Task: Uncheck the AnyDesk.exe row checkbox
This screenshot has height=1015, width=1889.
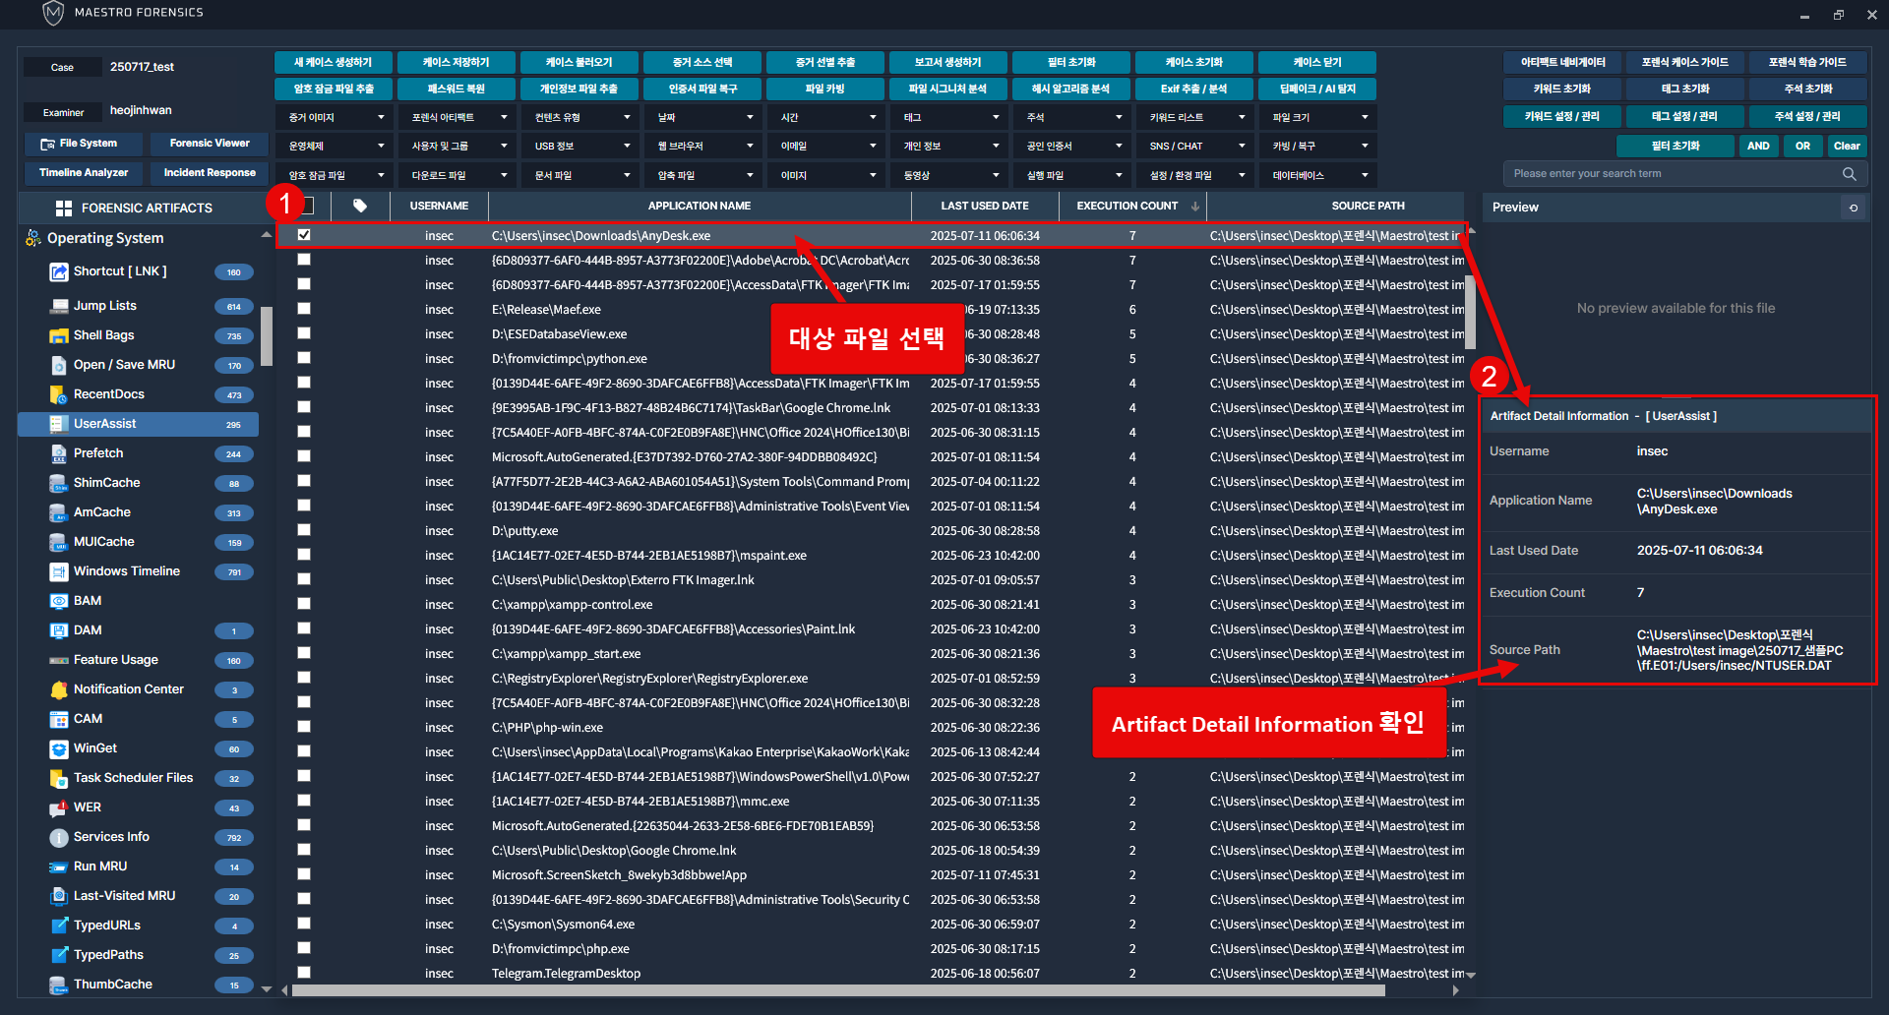Action: click(304, 235)
